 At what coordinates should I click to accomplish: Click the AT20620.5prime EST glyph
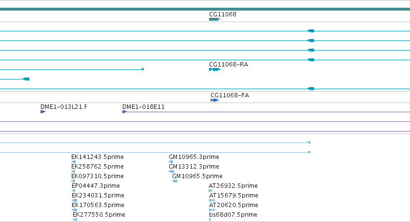(x=212, y=210)
